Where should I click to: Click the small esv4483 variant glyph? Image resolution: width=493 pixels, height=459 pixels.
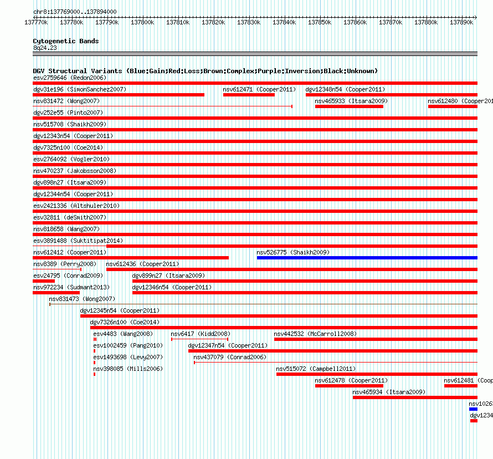coord(95,339)
